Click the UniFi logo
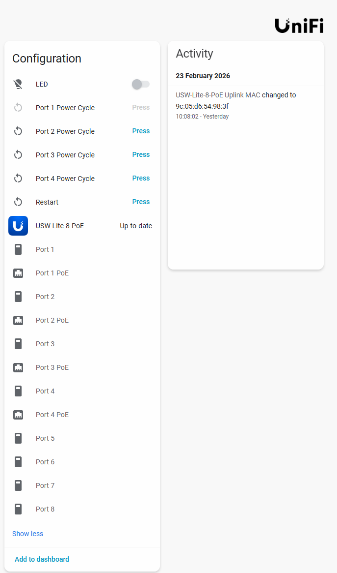 (299, 26)
